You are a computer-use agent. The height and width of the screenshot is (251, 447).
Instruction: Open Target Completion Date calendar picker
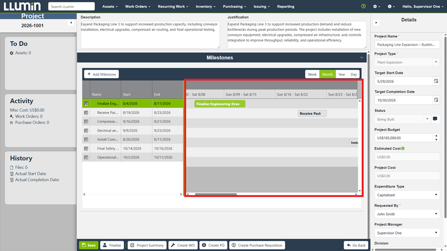(436, 100)
